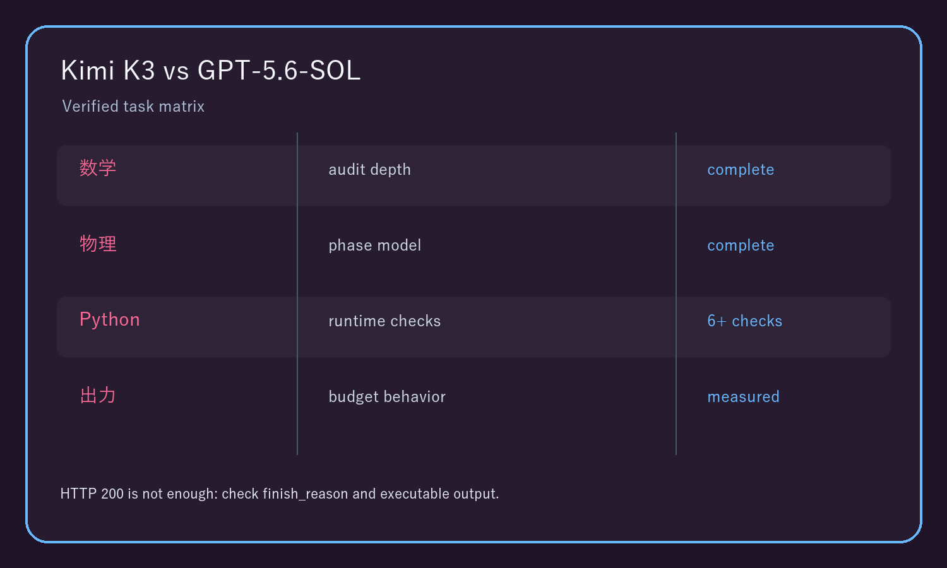Select the budget behavior cell
Screen dimensions: 947x568
[387, 397]
